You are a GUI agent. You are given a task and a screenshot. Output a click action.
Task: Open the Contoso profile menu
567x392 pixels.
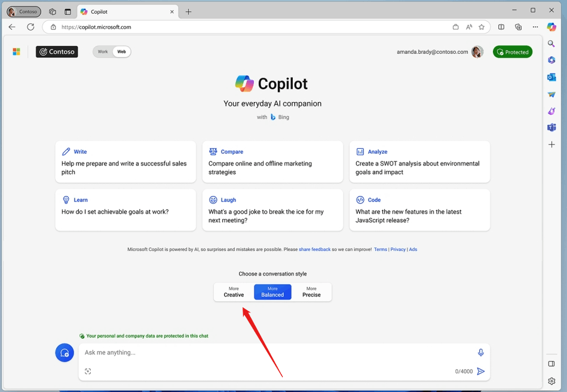pyautogui.click(x=24, y=11)
